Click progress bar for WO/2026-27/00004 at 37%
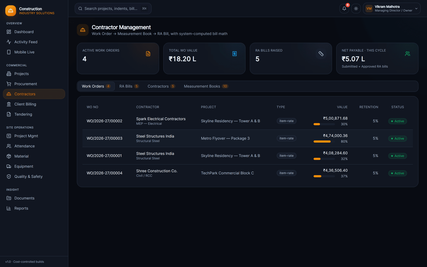 tap(324, 176)
